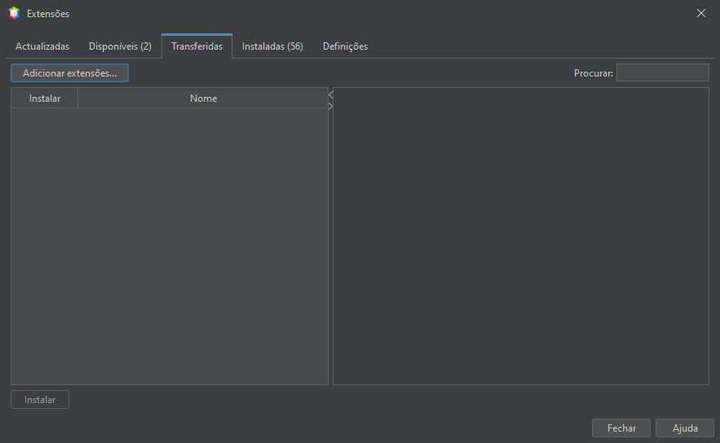Click the NetBeans cube icon in title bar
The width and height of the screenshot is (720, 443).
14,13
